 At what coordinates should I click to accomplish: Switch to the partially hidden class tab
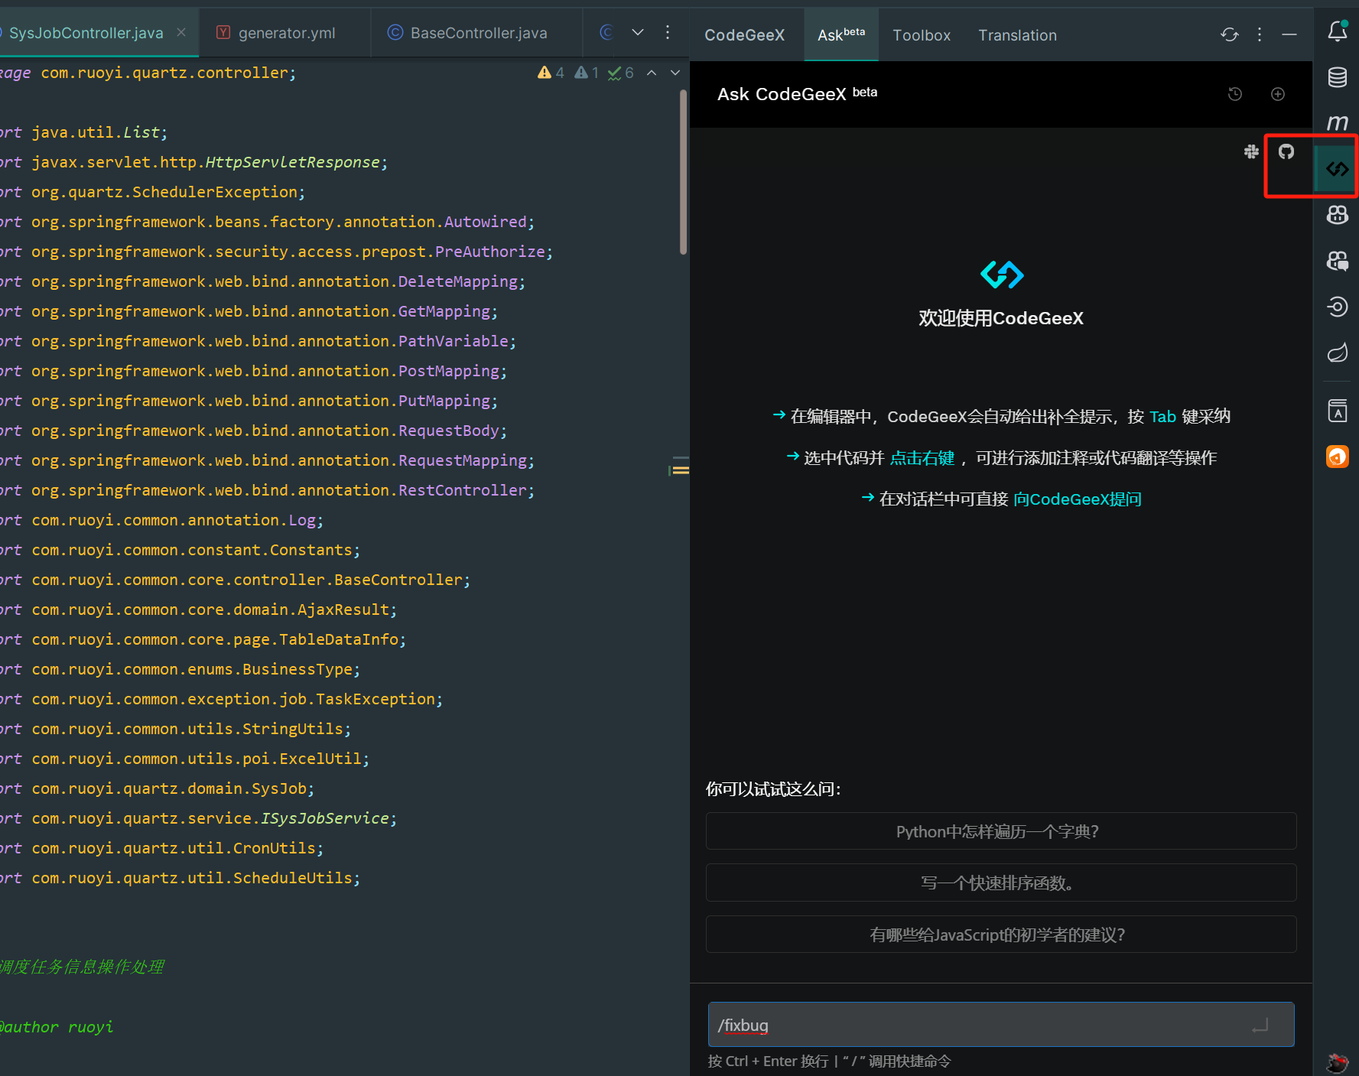click(606, 32)
